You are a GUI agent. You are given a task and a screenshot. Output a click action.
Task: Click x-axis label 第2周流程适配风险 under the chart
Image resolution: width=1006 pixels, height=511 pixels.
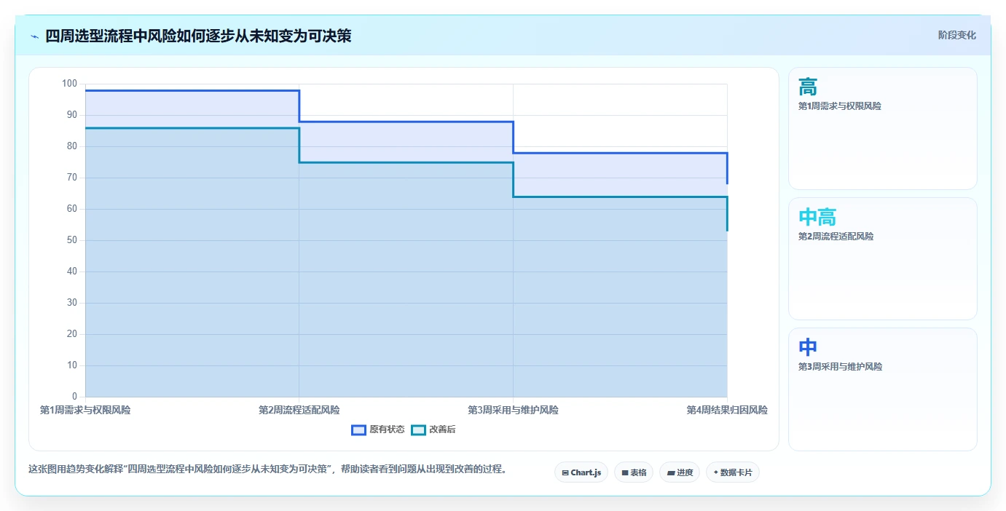pos(299,410)
